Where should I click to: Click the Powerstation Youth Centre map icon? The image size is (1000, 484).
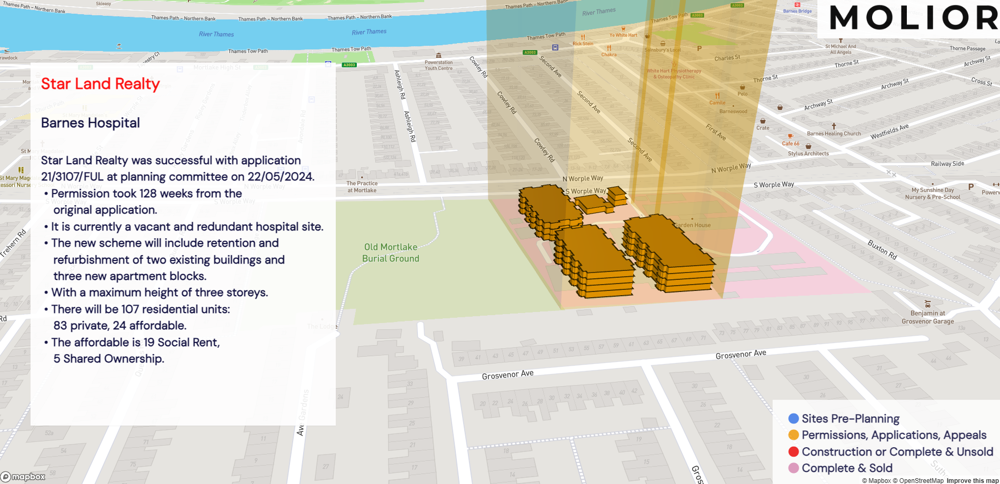(x=438, y=55)
